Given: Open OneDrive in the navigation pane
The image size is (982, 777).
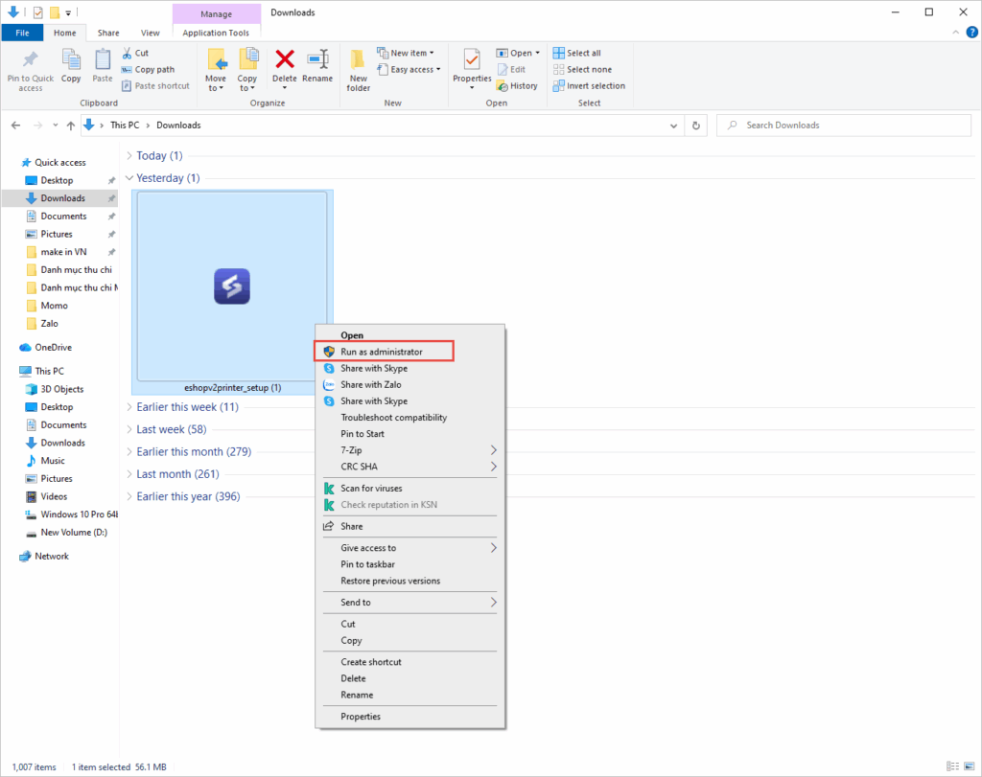Looking at the screenshot, I should point(53,348).
